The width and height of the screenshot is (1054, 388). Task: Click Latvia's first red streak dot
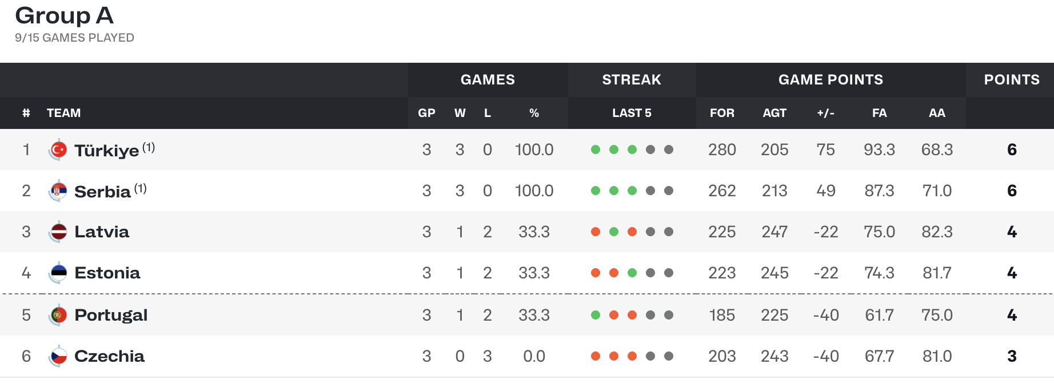click(x=596, y=232)
